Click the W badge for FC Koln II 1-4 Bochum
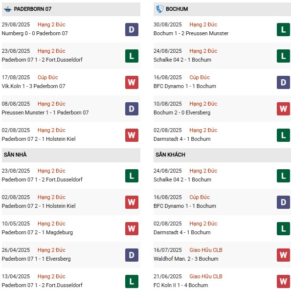 pos(283,281)
